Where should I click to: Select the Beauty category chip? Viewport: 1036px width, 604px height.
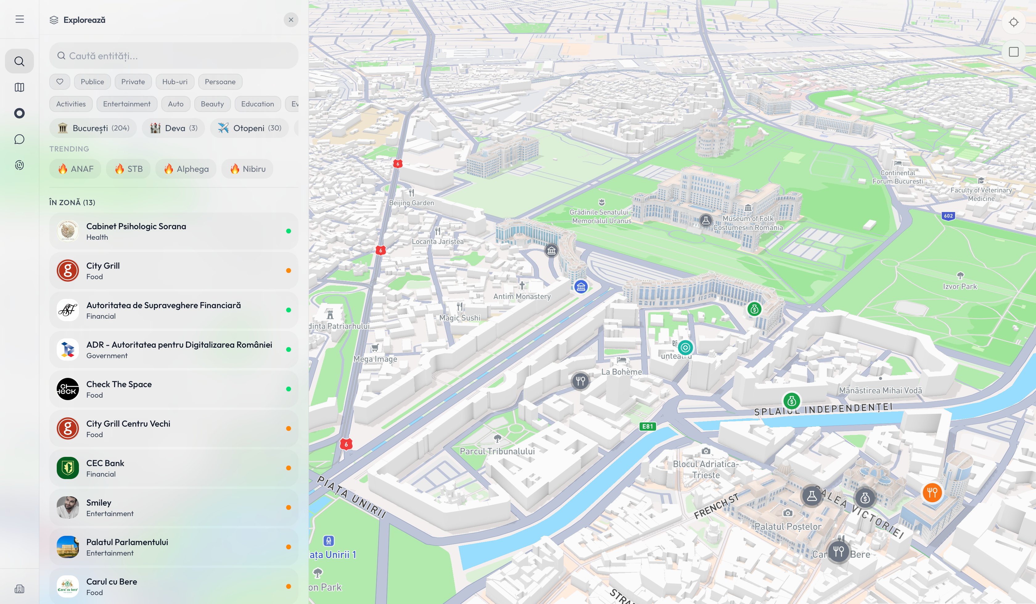(x=212, y=104)
